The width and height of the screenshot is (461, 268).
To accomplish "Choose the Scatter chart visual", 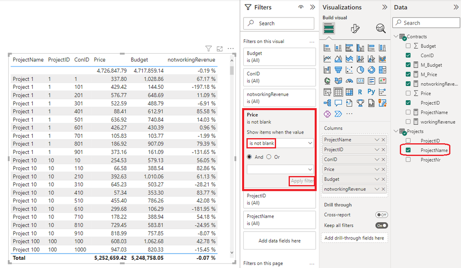I will (349, 70).
